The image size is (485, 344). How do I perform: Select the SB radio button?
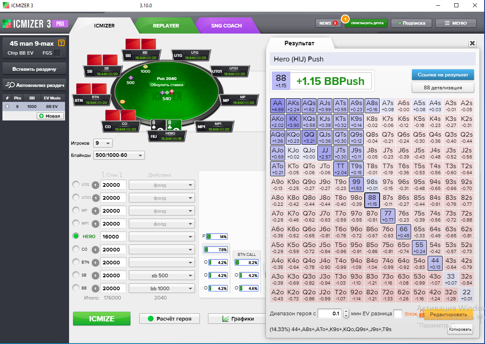(x=76, y=275)
